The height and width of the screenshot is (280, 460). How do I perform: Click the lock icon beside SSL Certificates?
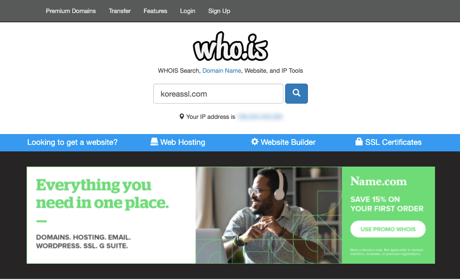pyautogui.click(x=359, y=142)
